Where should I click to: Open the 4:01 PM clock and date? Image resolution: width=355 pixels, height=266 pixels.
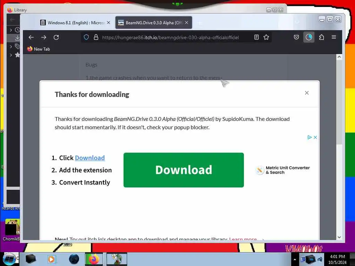pos(337,259)
